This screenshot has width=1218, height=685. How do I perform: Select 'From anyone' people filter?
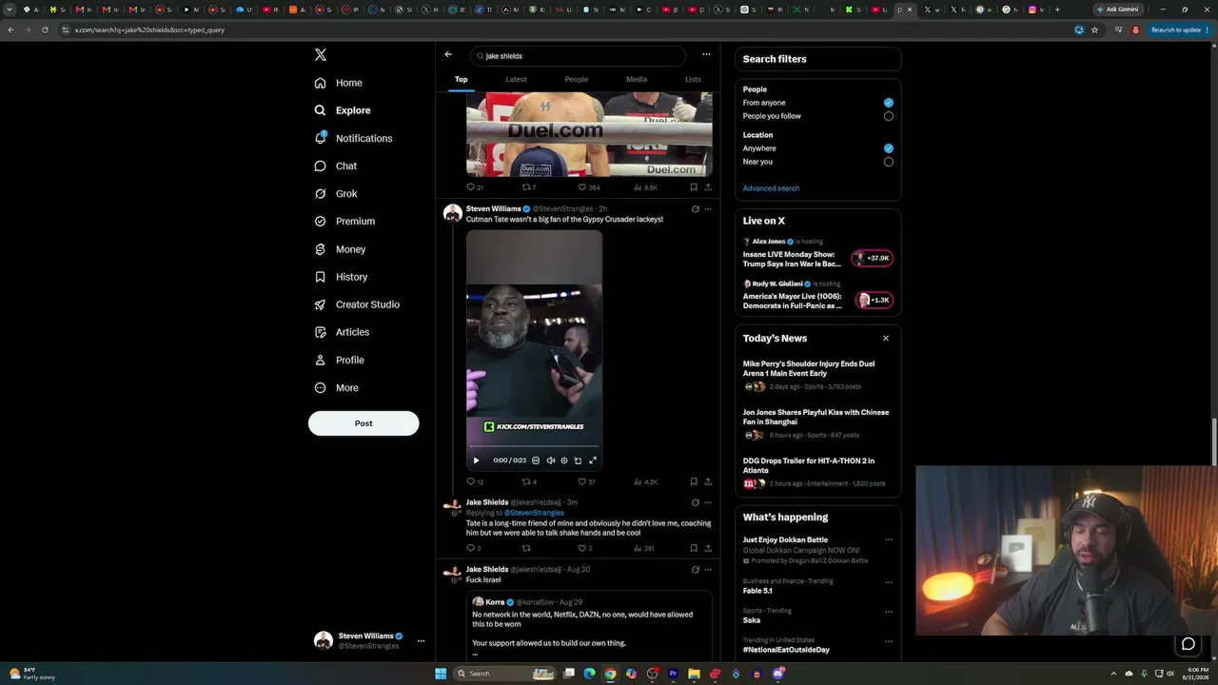pyautogui.click(x=889, y=103)
